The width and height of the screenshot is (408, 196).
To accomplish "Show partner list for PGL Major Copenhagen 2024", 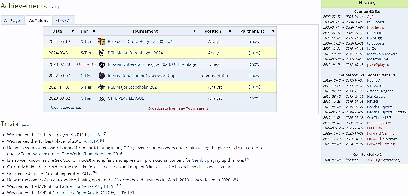I will [x=254, y=53].
